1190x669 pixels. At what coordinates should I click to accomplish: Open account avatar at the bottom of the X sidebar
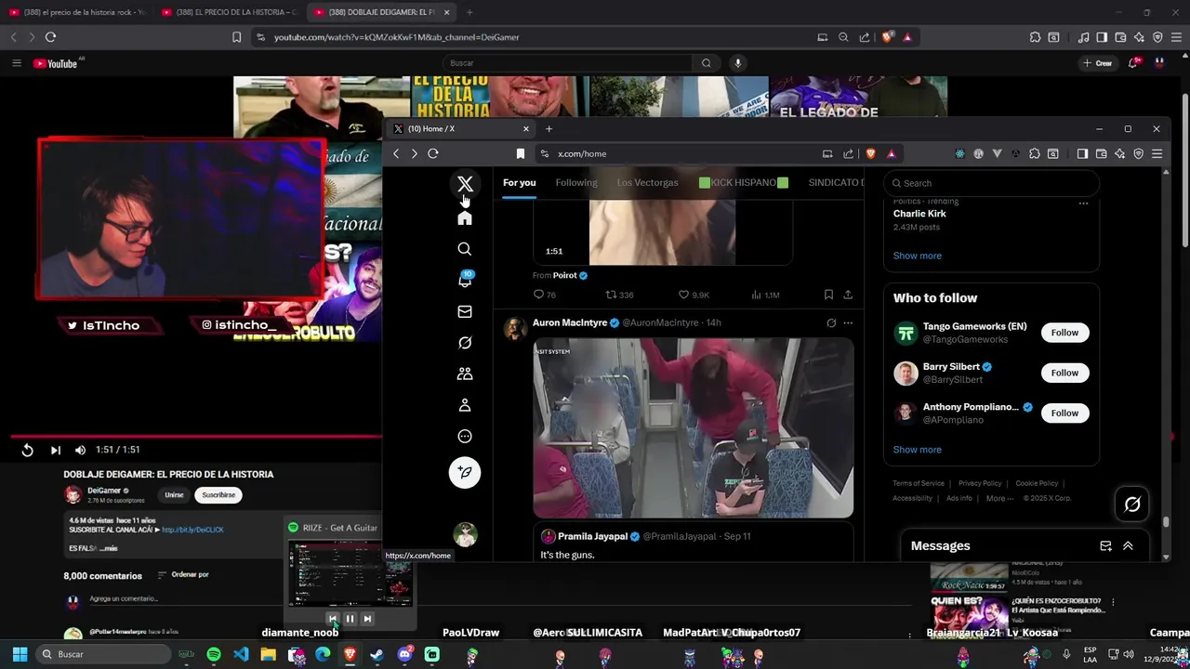465,534
